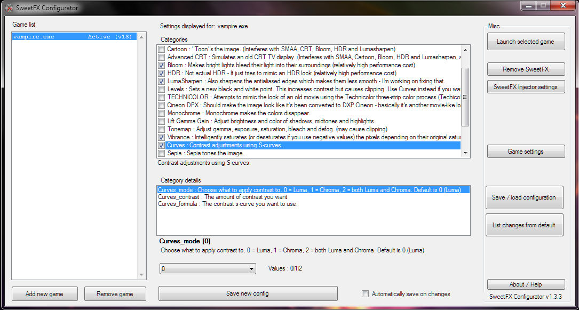The height and width of the screenshot is (310, 579).
Task: Enable the Advanced CRT checkbox
Action: coord(161,57)
